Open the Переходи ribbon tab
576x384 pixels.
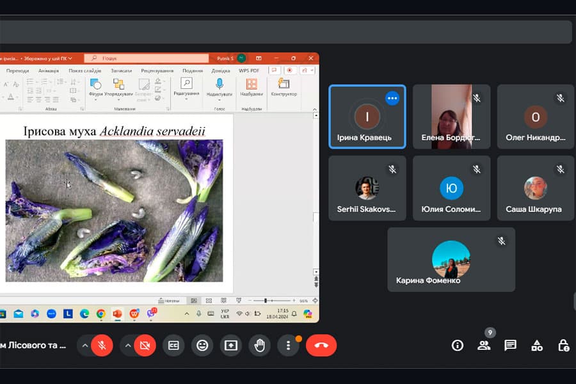[x=17, y=70]
